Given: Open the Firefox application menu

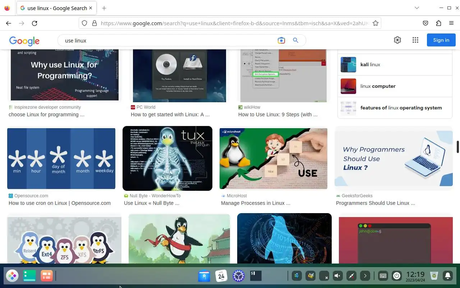Looking at the screenshot, I should (451, 23).
